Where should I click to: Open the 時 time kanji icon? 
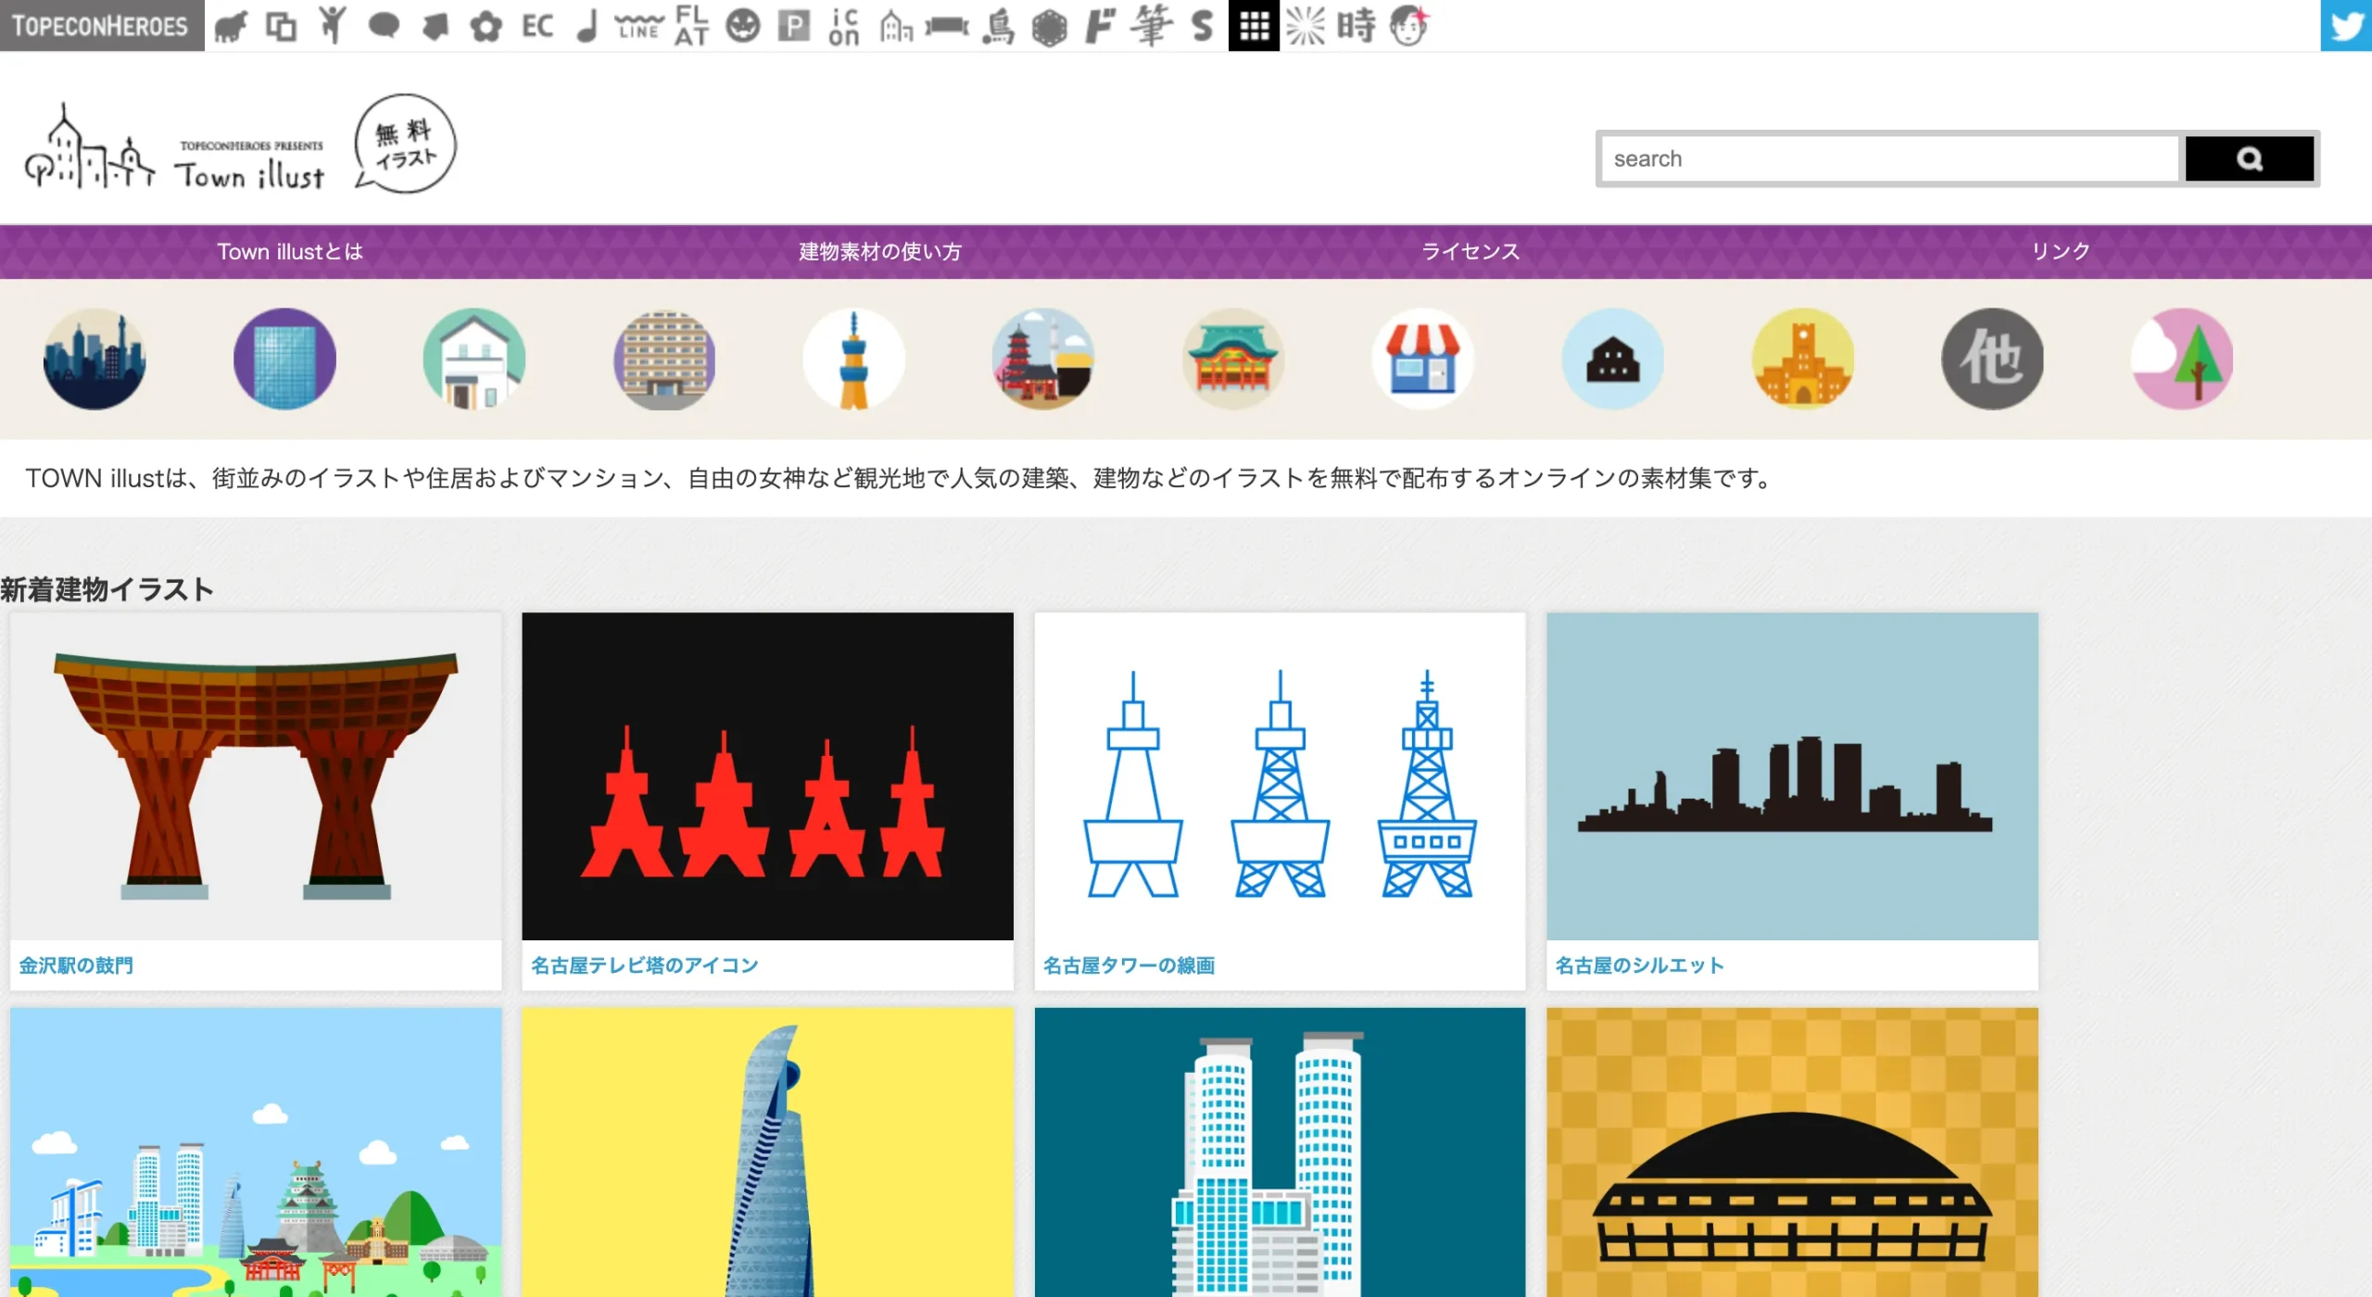click(x=1356, y=26)
